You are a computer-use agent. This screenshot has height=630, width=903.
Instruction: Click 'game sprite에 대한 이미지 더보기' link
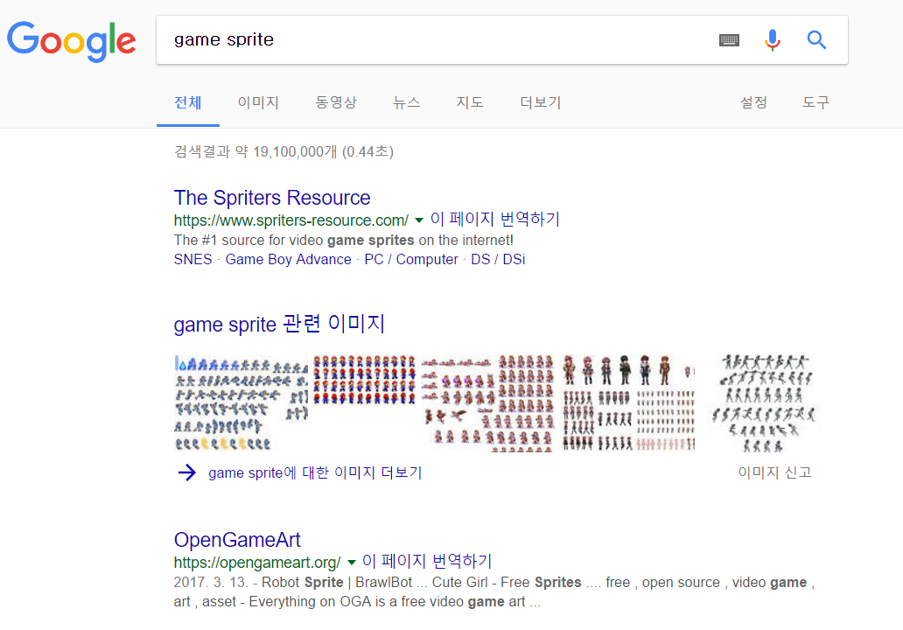(315, 472)
